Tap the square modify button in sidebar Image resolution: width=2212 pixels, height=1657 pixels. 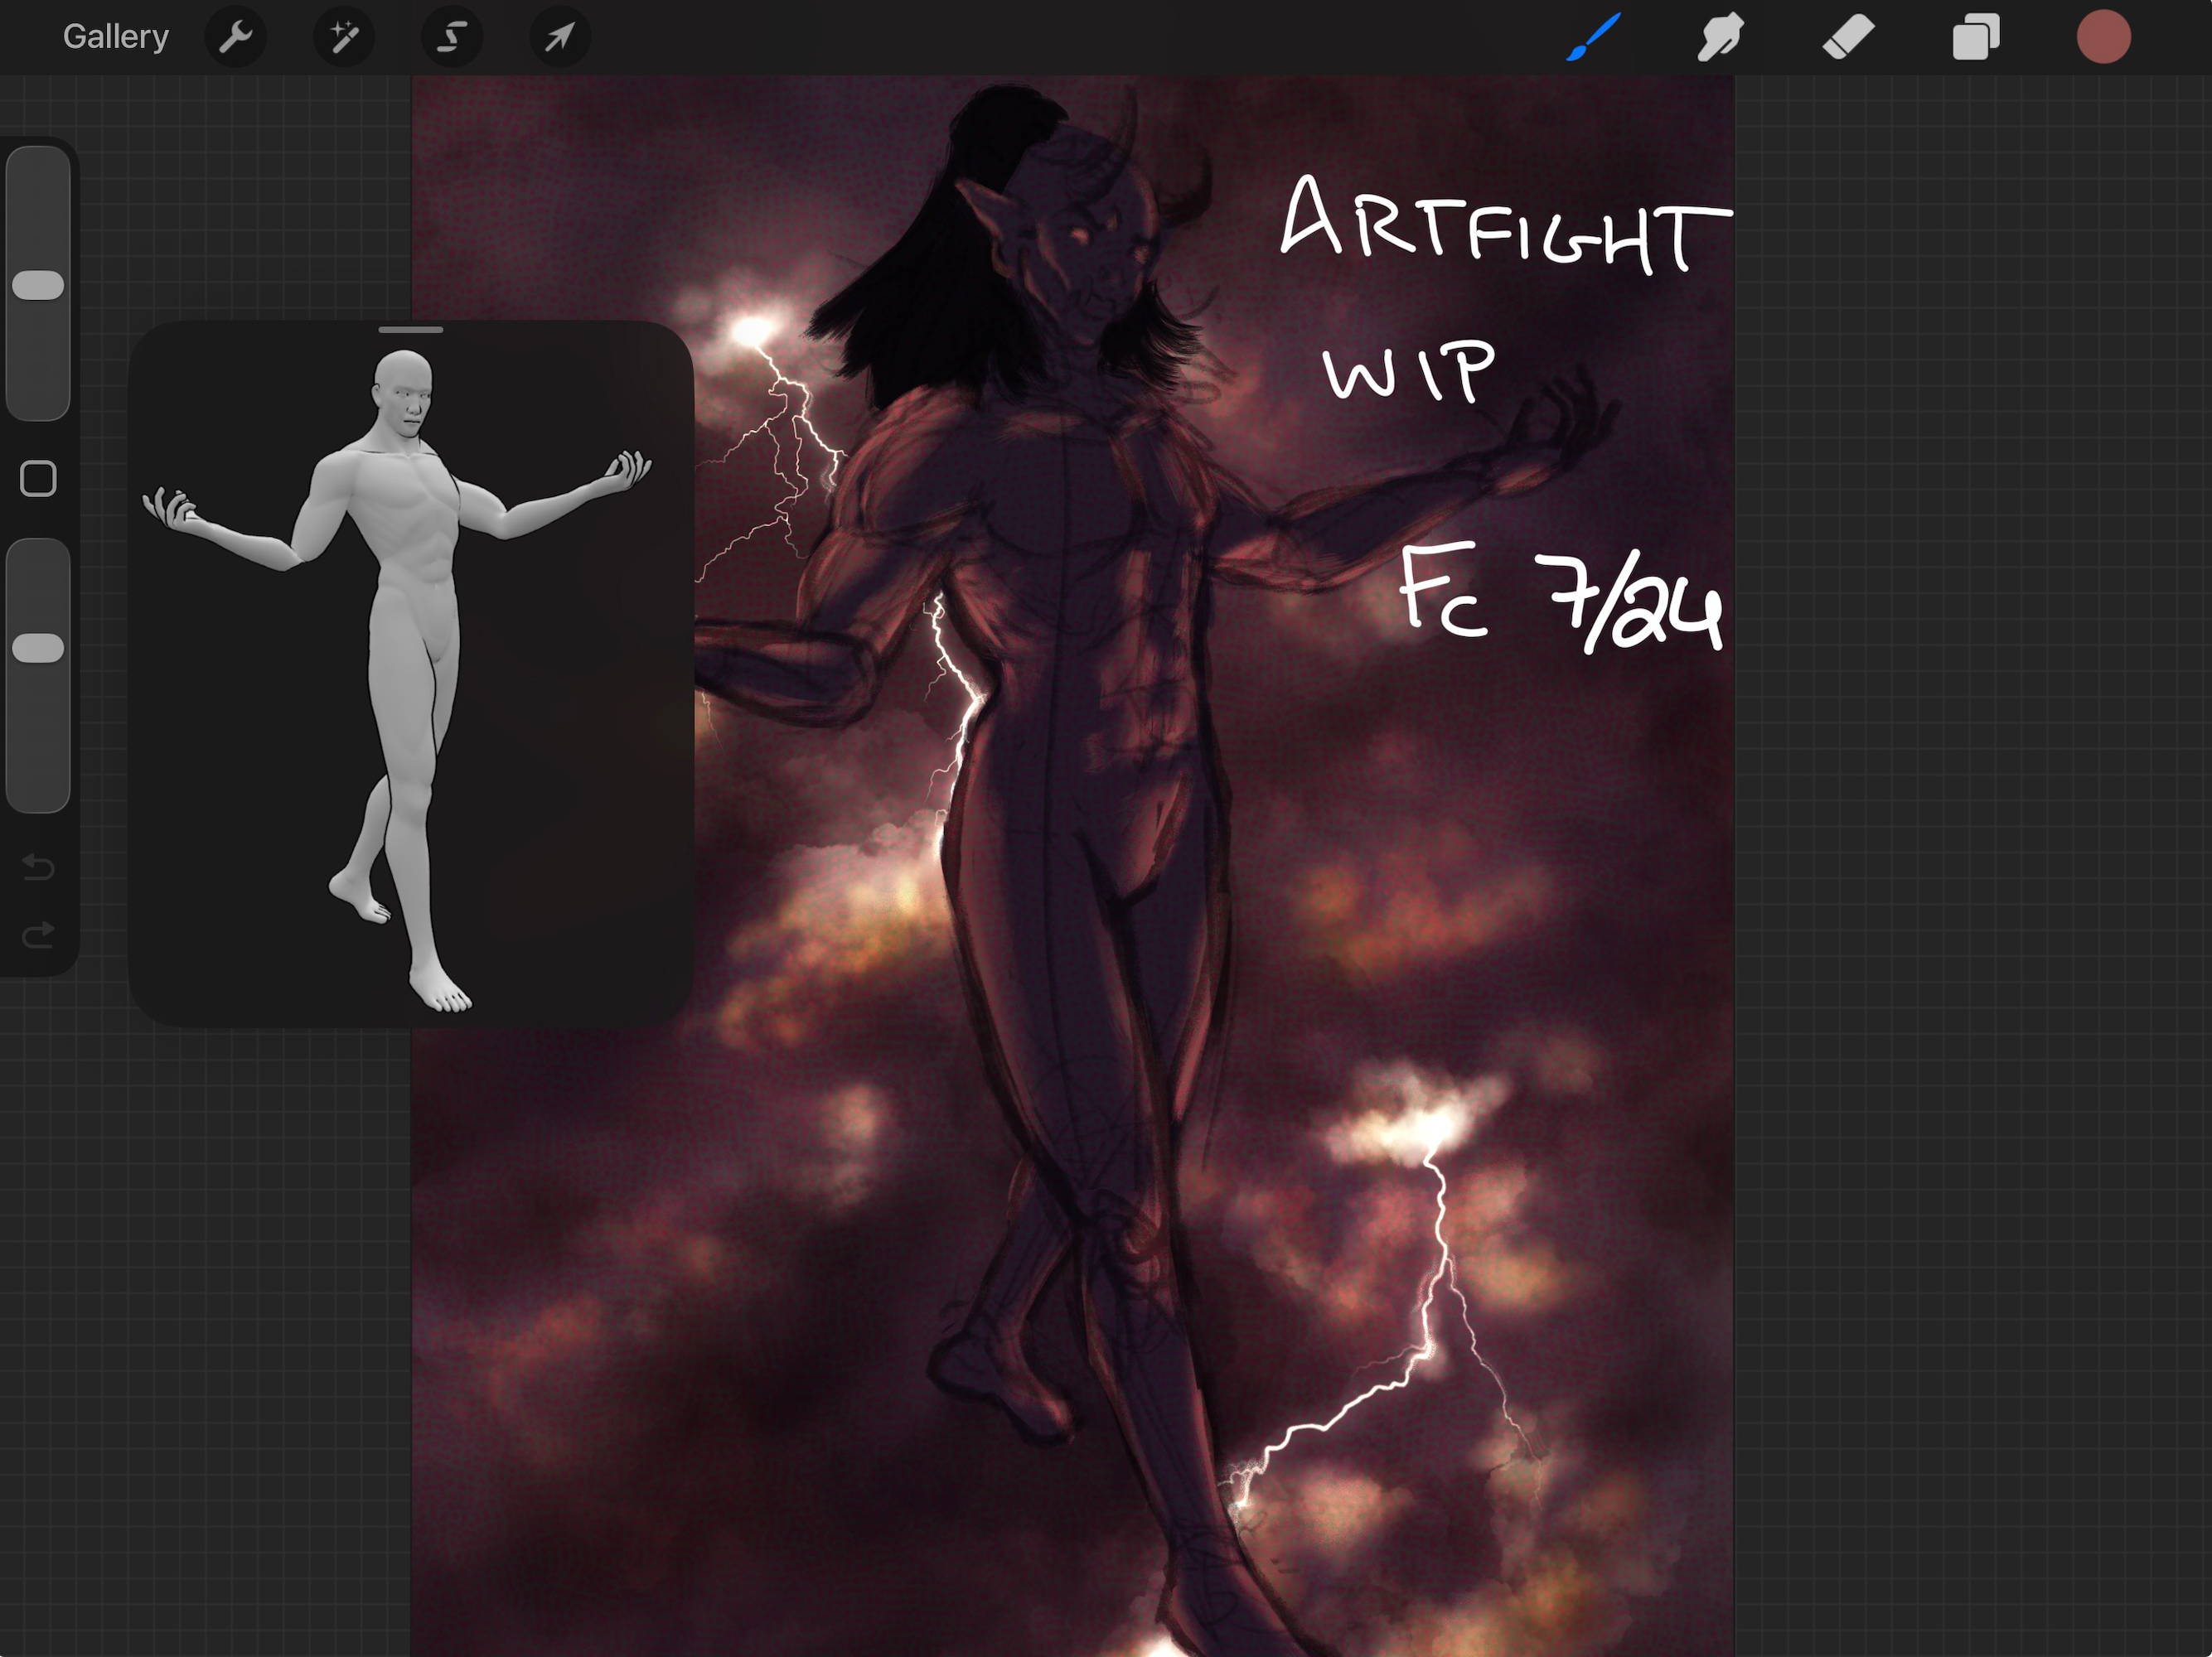38,479
